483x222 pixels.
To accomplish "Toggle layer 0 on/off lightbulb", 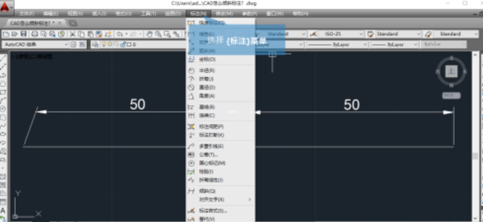I will point(104,45).
